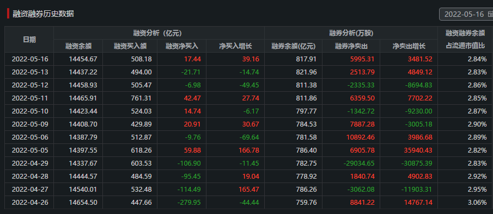Click the 2022-04-26 date cell

[x=29, y=203]
